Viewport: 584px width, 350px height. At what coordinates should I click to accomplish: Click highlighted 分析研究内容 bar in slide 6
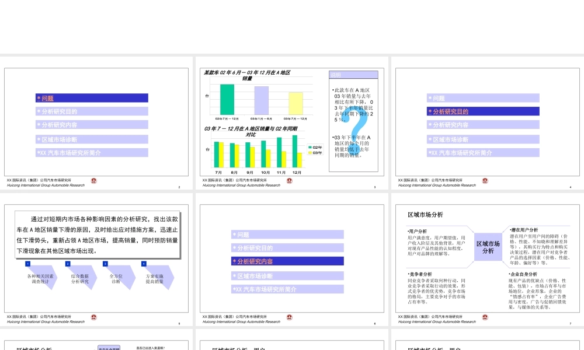point(287,261)
